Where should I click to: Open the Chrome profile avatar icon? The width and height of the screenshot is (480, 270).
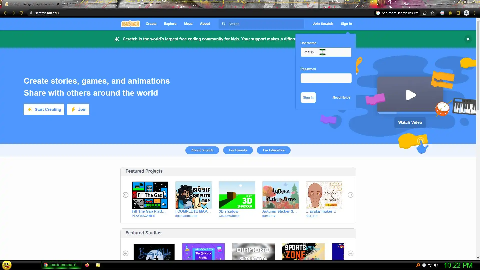[466, 13]
